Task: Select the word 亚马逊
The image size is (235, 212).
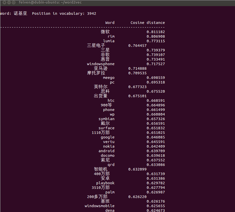Action: (x=101, y=68)
